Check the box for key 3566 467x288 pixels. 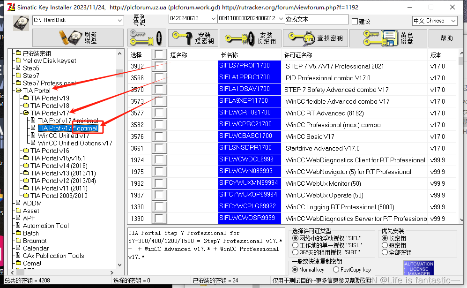(159, 78)
